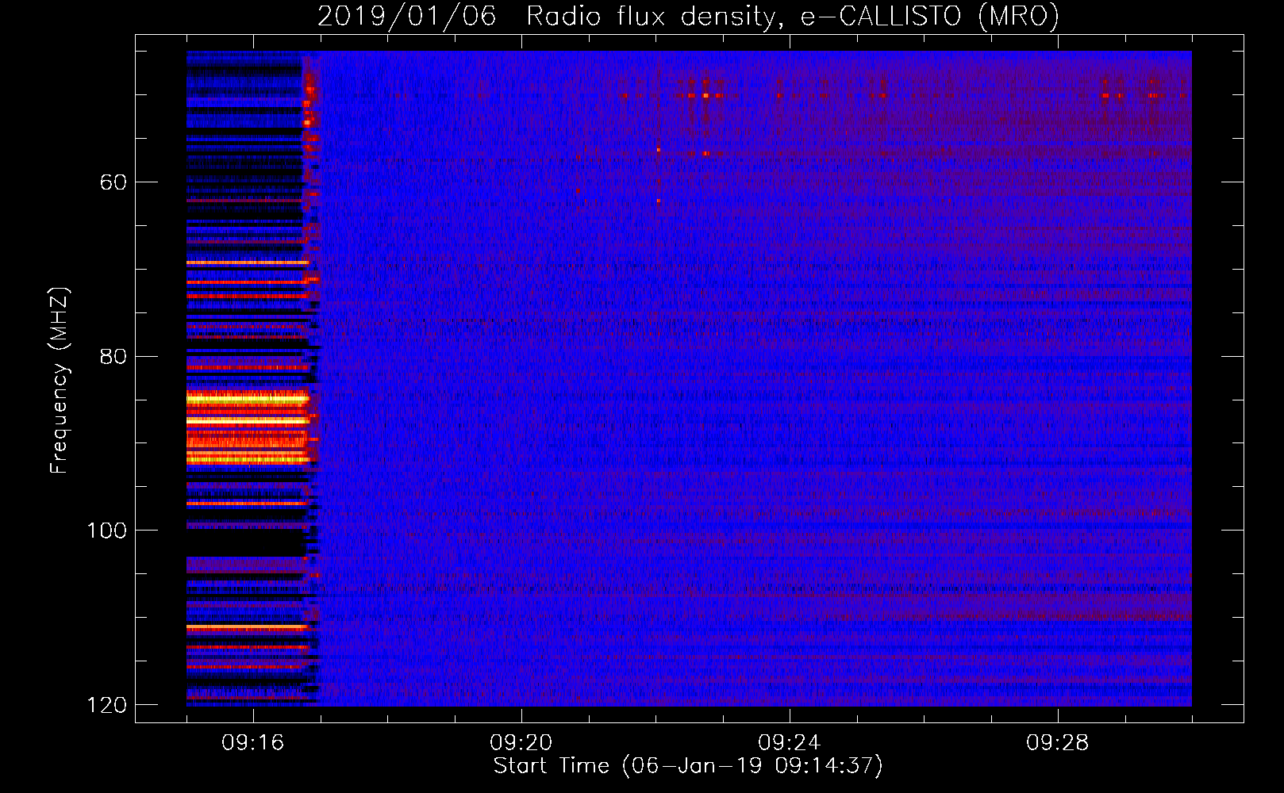Image resolution: width=1284 pixels, height=793 pixels.
Task: Click the '120' frequency tick label
Action: pyautogui.click(x=106, y=705)
